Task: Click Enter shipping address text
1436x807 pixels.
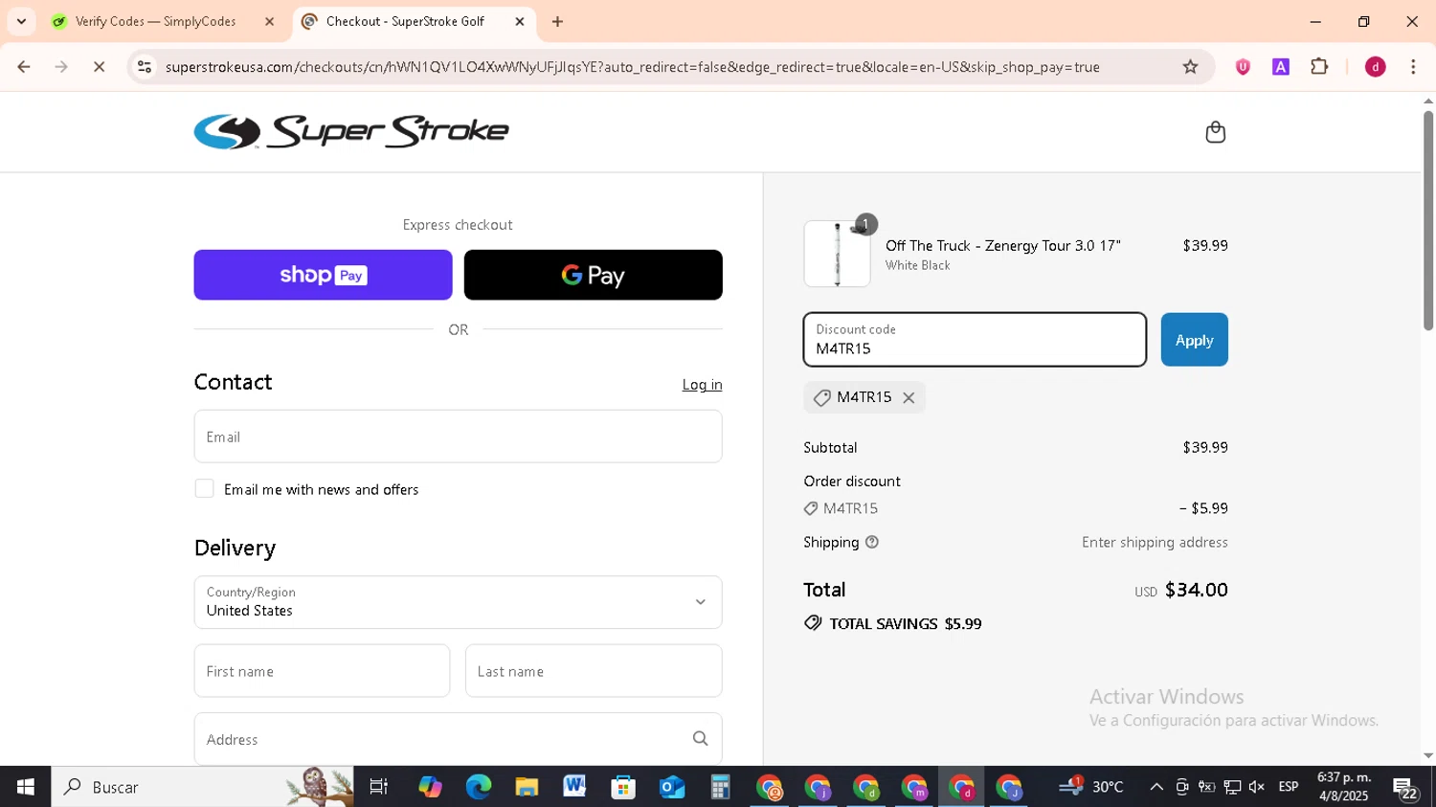Action: [1155, 542]
